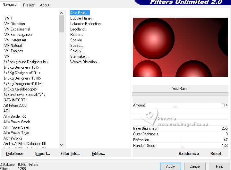Click the Refraction slider row

[180, 140]
